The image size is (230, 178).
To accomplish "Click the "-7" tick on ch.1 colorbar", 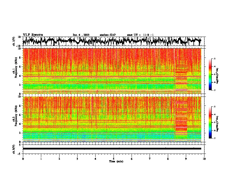I will pos(214,90).
